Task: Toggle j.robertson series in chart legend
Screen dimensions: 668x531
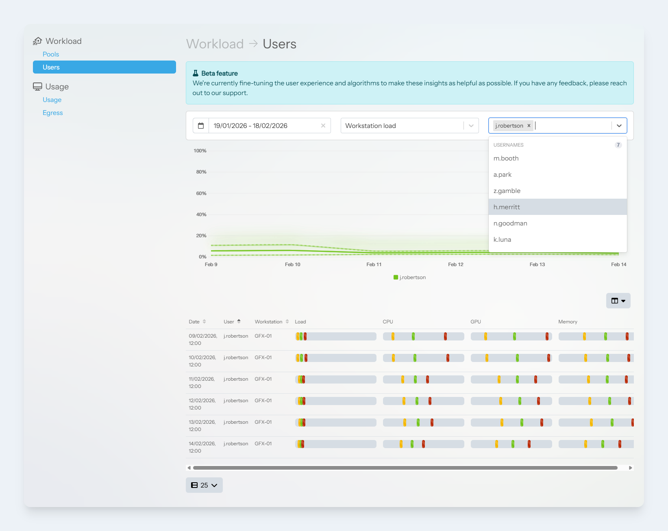Action: pos(410,277)
